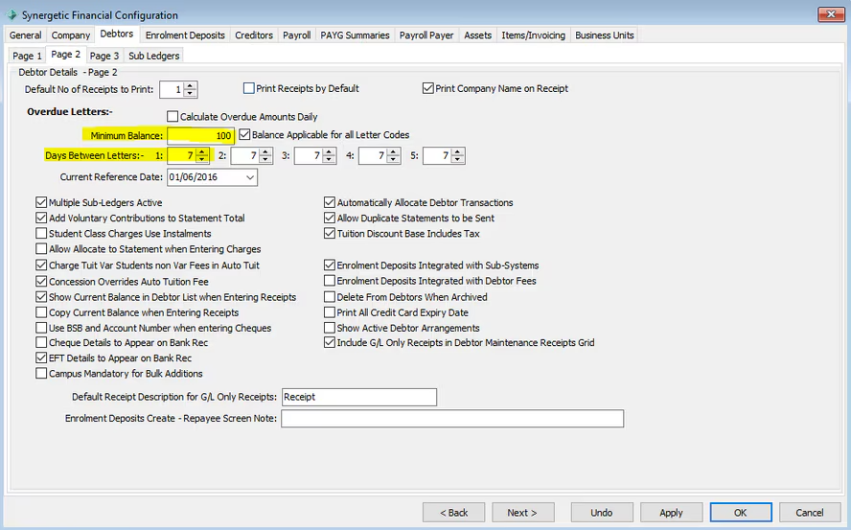851x530 pixels.
Task: Increase Default No of Receipts to Print
Action: pos(190,86)
